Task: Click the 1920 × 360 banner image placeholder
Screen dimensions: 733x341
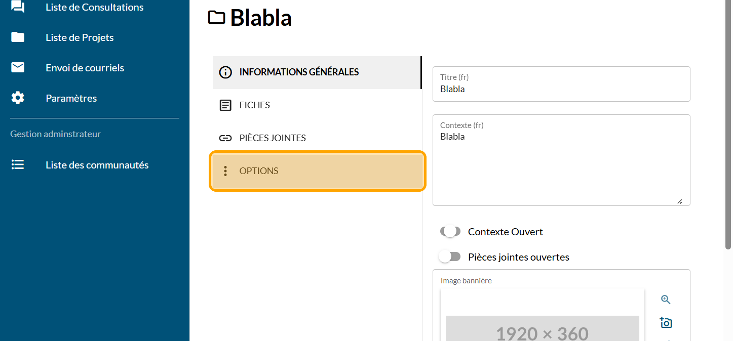Action: [542, 329]
